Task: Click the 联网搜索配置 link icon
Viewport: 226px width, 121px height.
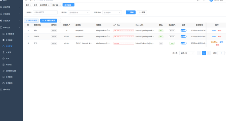Action: pyautogui.click(x=3, y=71)
